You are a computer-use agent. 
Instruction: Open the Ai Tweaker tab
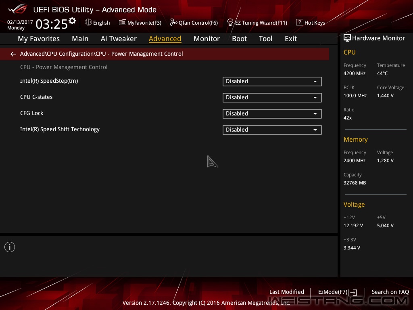tap(119, 39)
